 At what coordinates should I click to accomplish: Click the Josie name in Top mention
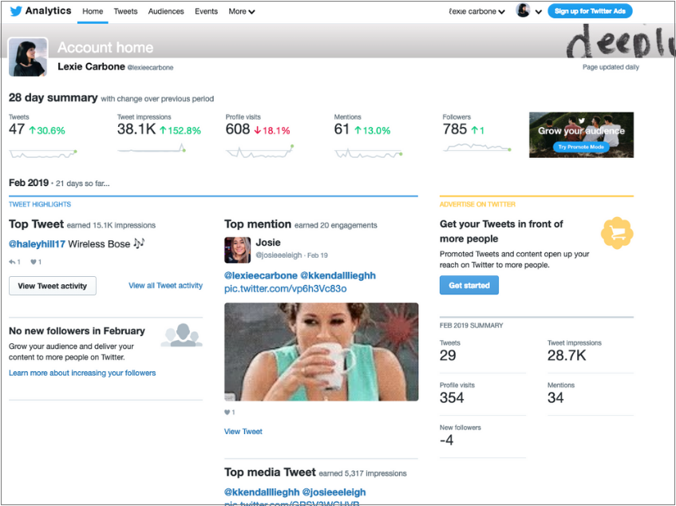(268, 242)
